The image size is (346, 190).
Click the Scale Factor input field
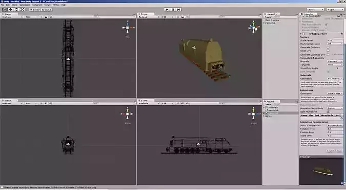335,40
